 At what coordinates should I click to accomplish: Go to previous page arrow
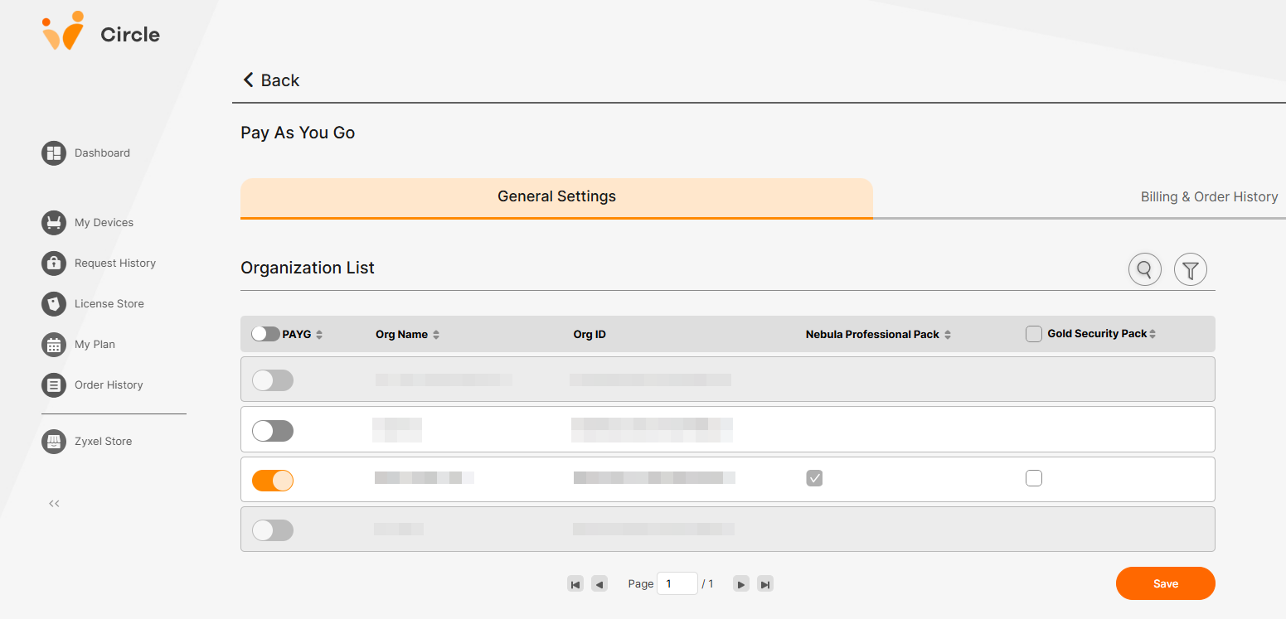pyautogui.click(x=599, y=584)
